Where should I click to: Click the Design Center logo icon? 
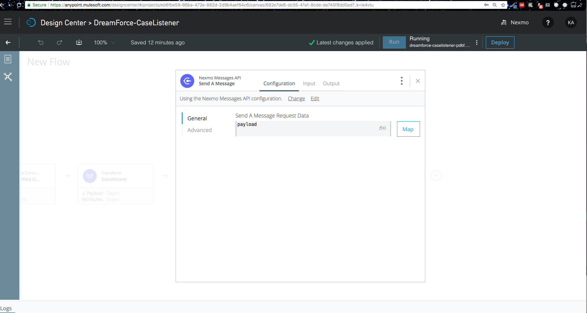31,22
